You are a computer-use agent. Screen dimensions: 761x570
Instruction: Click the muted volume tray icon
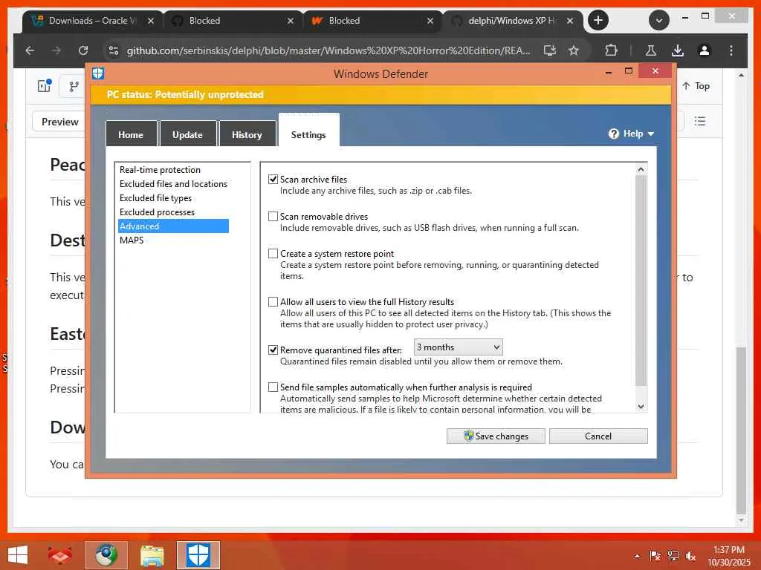click(690, 556)
